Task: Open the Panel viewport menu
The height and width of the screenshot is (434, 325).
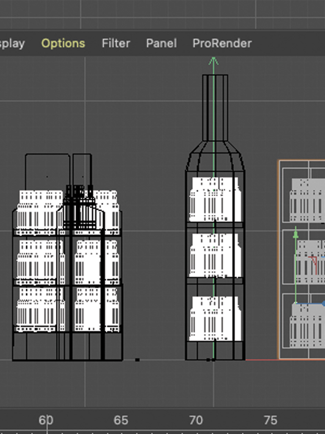Action: [x=161, y=43]
